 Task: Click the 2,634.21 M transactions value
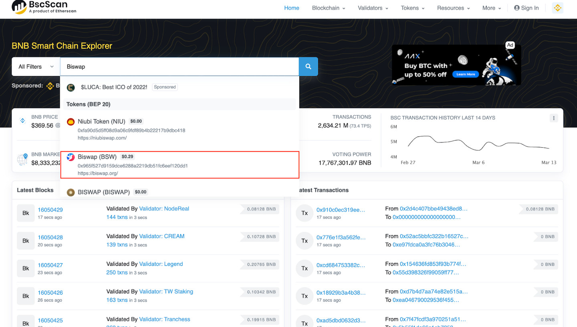tap(333, 126)
